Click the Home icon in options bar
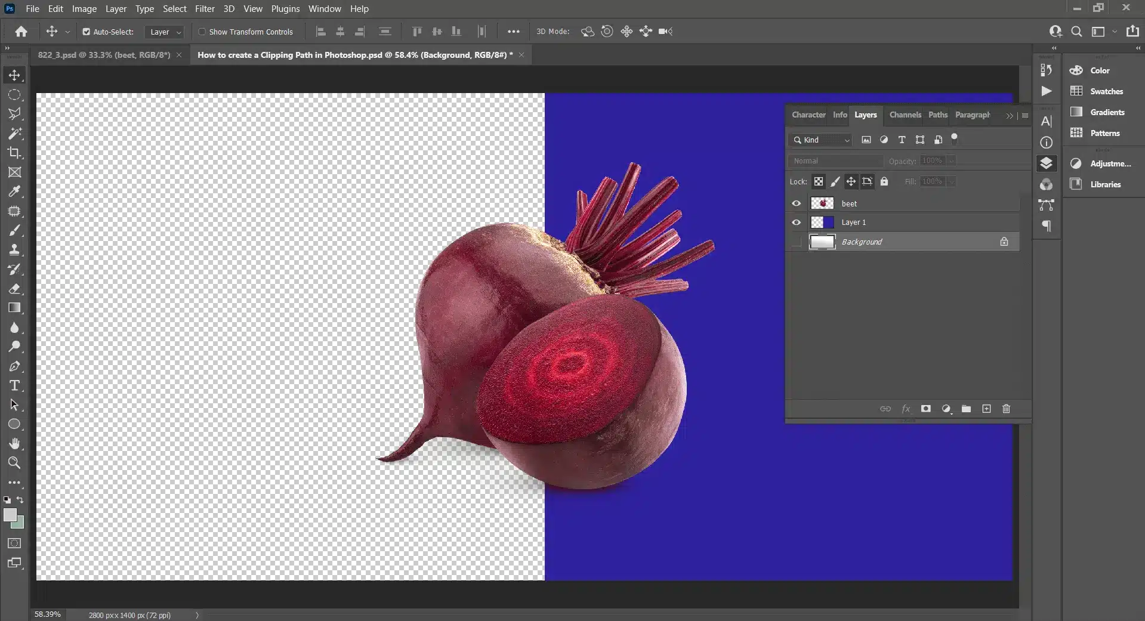This screenshot has width=1145, height=621. 21,32
